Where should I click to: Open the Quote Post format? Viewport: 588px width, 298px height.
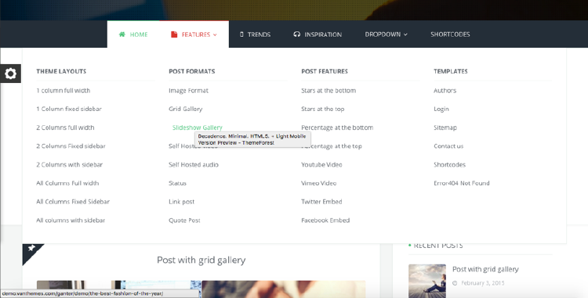tap(184, 221)
